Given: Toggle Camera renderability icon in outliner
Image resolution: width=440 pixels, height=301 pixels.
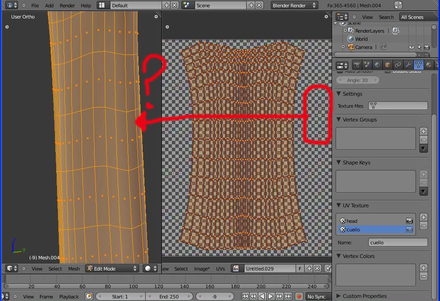Looking at the screenshot, I should (427, 47).
